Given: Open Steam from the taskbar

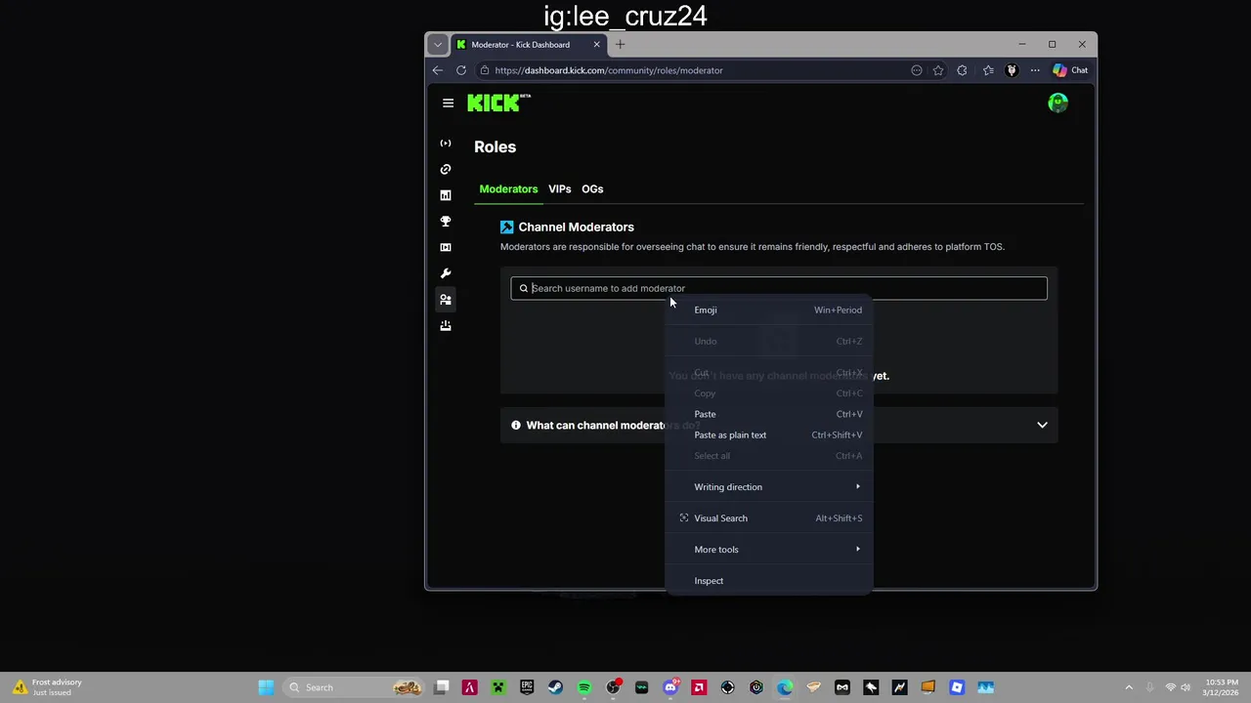Looking at the screenshot, I should [x=555, y=687].
